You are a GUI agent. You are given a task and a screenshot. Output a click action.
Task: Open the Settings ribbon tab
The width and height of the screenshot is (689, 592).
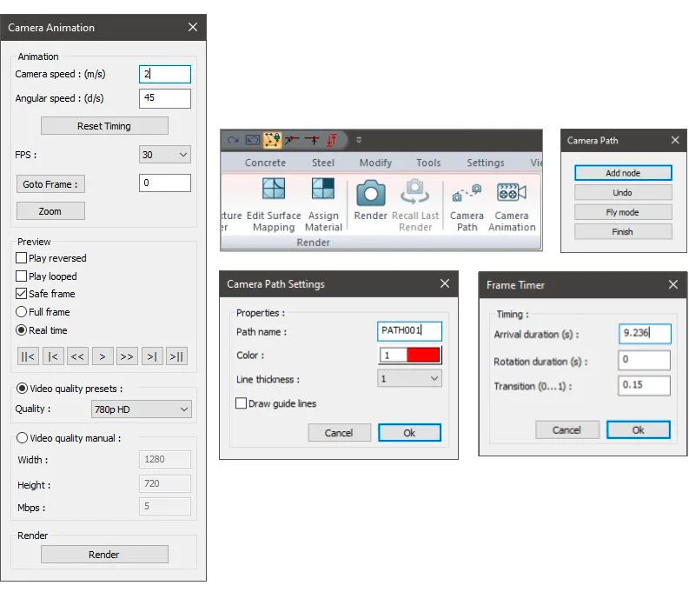click(x=485, y=163)
